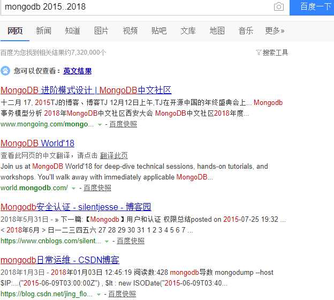Open 百度快照 for the cnblogs.com result
The image size is (334, 300).
pos(131,241)
